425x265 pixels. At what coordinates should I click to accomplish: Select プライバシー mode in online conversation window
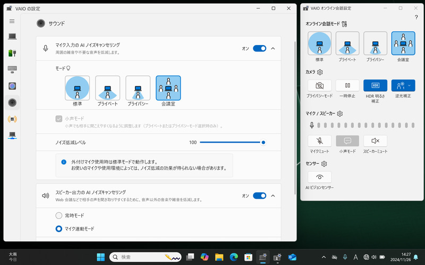(376, 43)
